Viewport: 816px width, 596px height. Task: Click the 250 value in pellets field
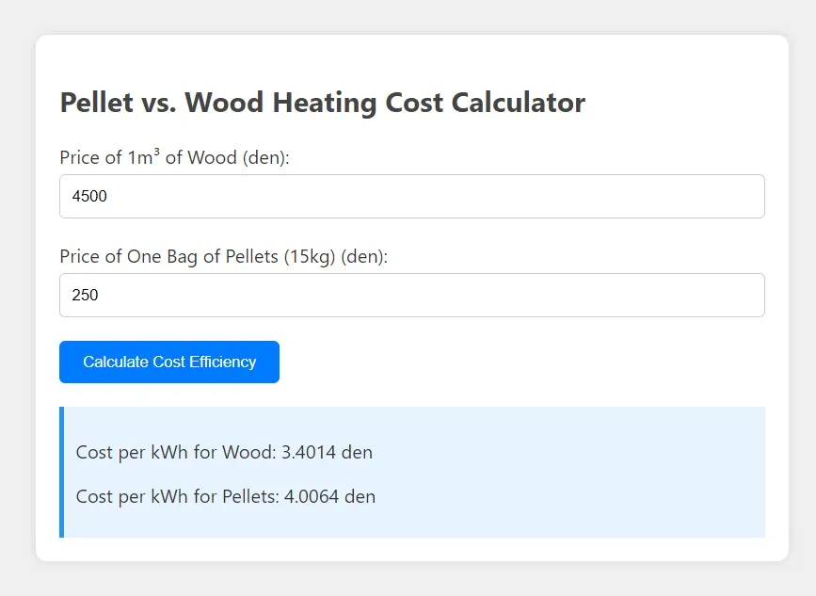[85, 295]
